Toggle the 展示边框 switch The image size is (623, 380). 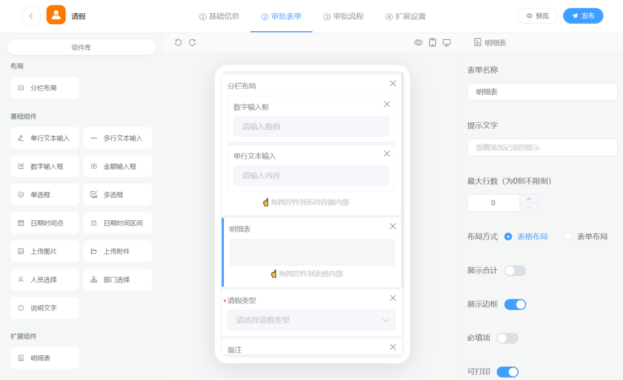[x=515, y=304]
